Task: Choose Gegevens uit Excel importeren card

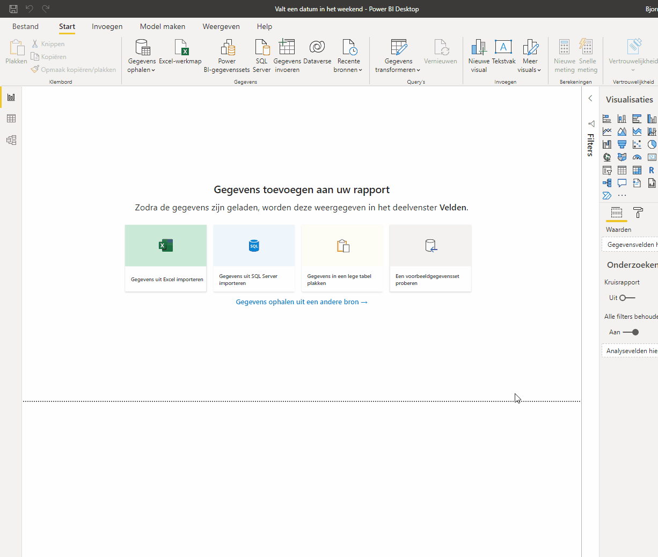Action: [166, 258]
